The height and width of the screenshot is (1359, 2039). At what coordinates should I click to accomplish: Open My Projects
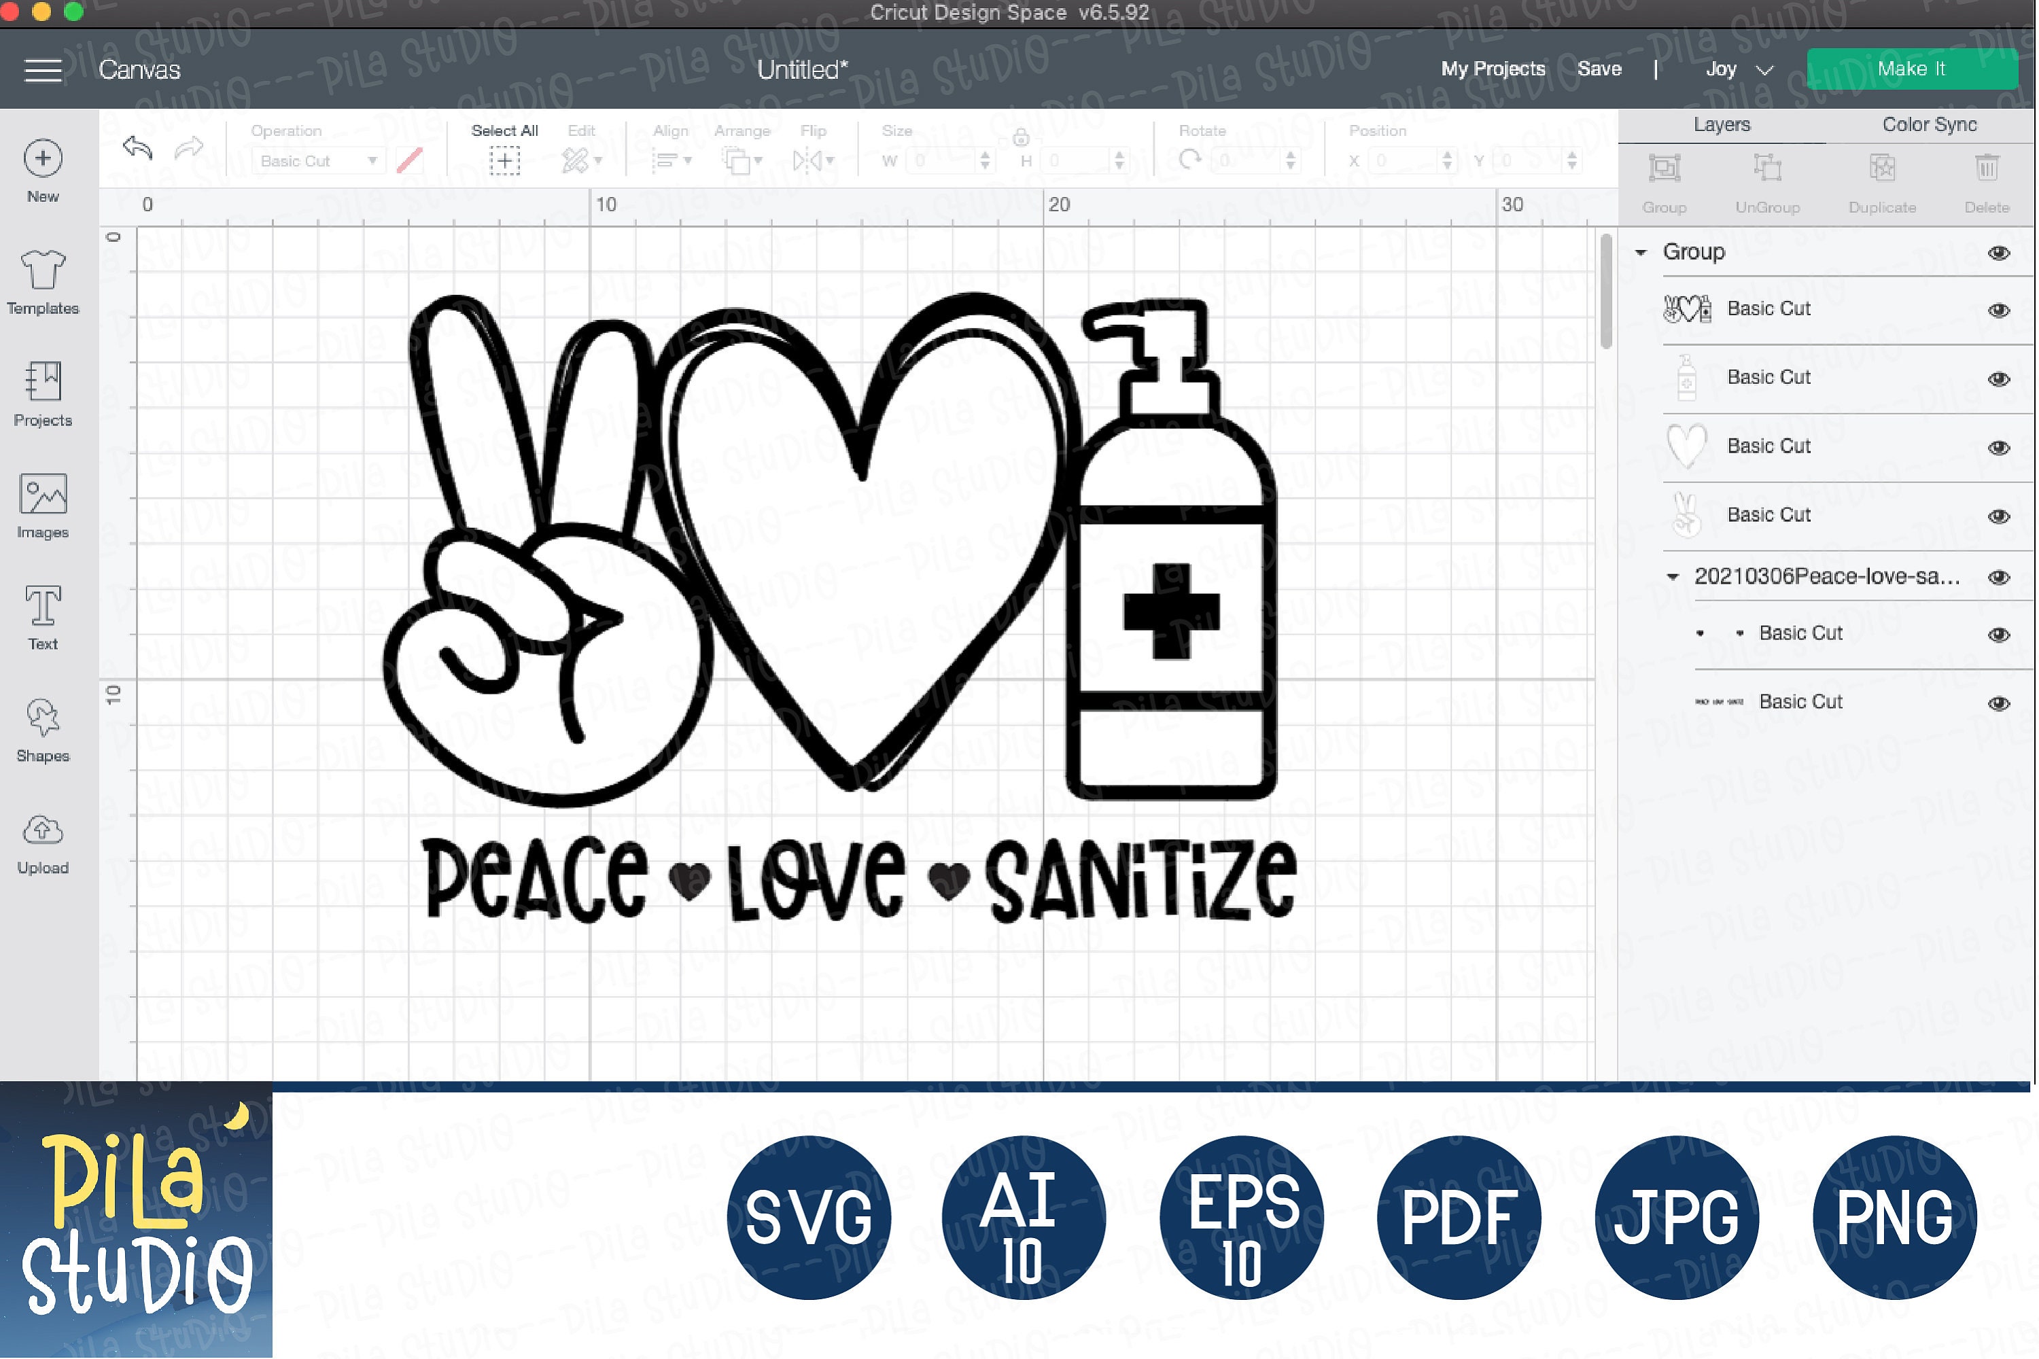(x=1491, y=69)
